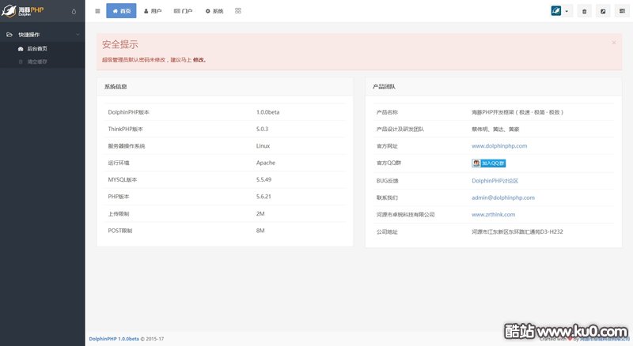Click the 上传限制 value 2M

click(x=260, y=214)
